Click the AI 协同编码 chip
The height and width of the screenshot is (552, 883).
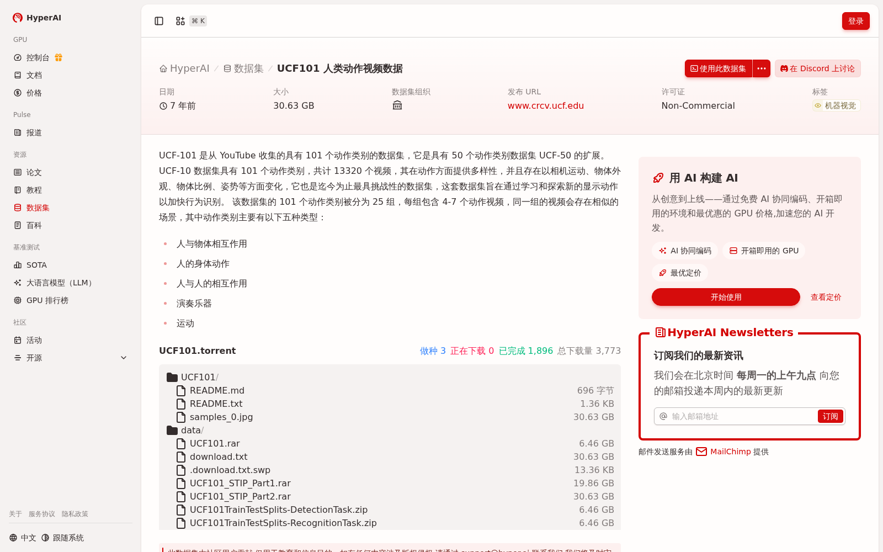pyautogui.click(x=684, y=251)
